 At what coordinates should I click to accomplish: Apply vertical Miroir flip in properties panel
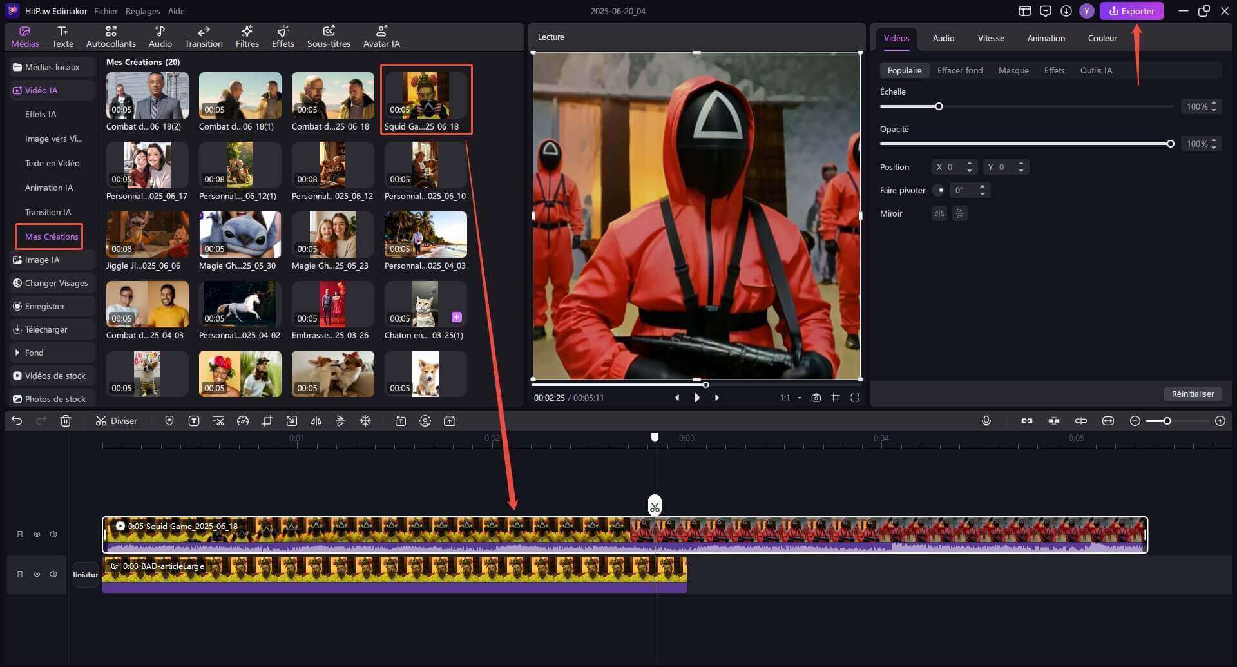coord(960,213)
